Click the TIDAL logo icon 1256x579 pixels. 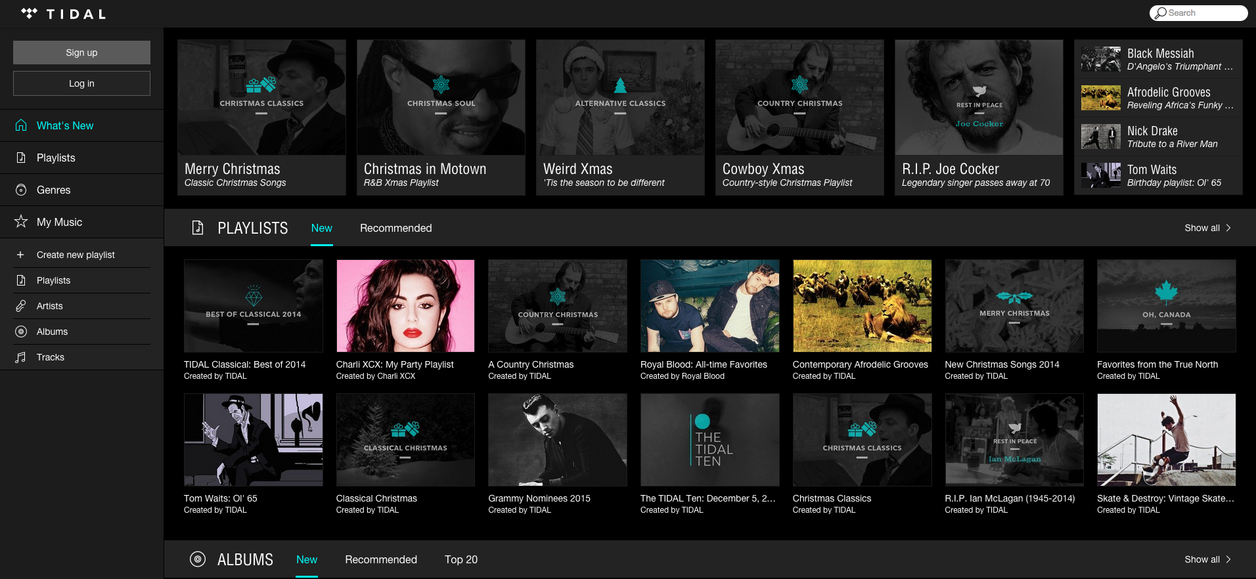29,13
